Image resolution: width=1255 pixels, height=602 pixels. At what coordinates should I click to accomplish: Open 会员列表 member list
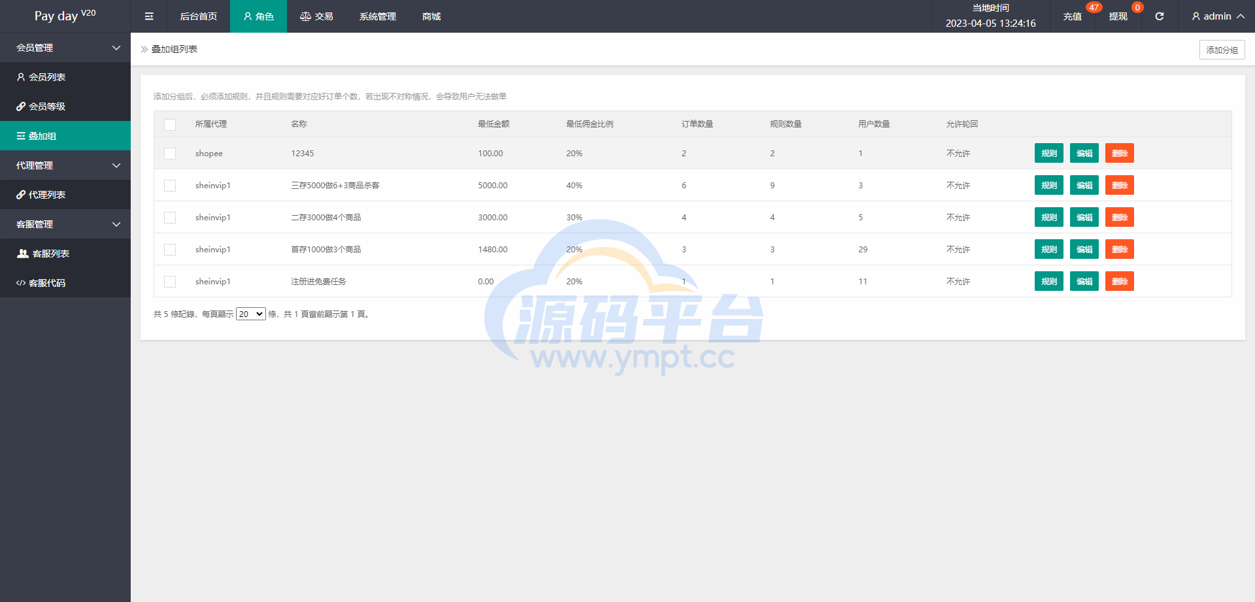(65, 77)
